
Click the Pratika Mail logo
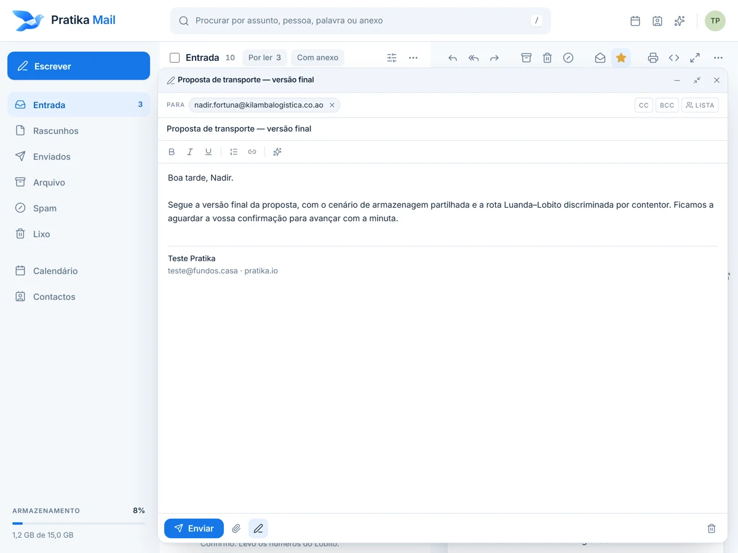(64, 21)
